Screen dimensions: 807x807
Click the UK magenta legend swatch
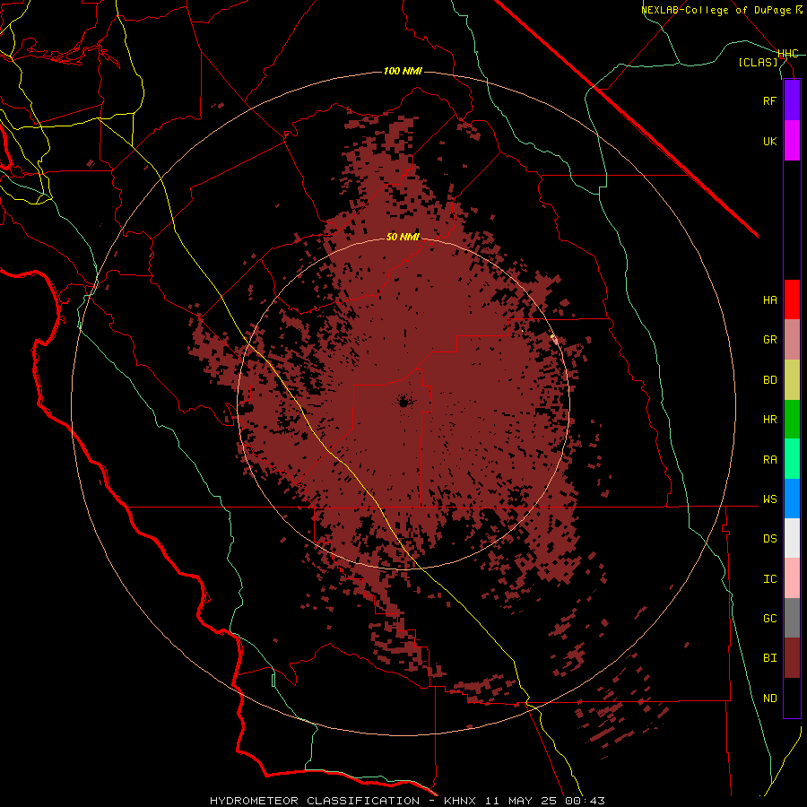point(792,141)
